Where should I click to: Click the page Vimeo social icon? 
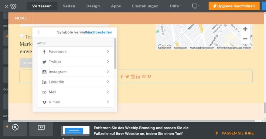click(149, 77)
